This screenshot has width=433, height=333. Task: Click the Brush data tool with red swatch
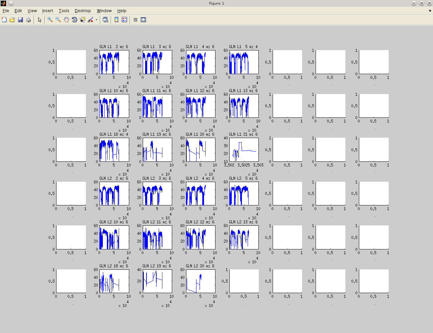pos(90,20)
